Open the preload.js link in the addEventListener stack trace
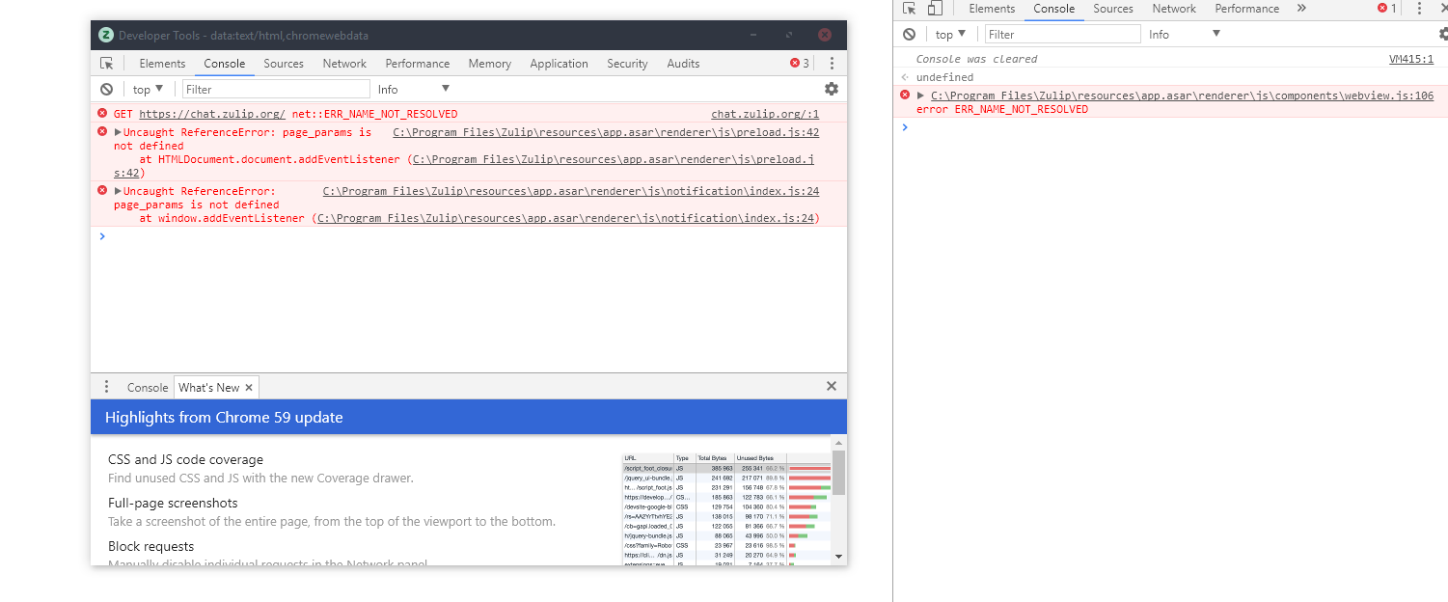Image resolution: width=1448 pixels, height=602 pixels. pos(614,159)
